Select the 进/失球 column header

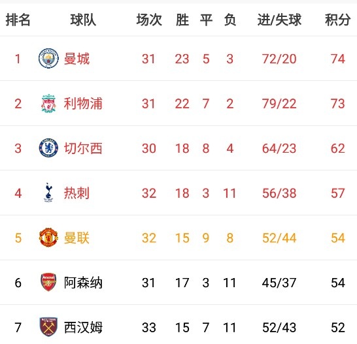279,20
